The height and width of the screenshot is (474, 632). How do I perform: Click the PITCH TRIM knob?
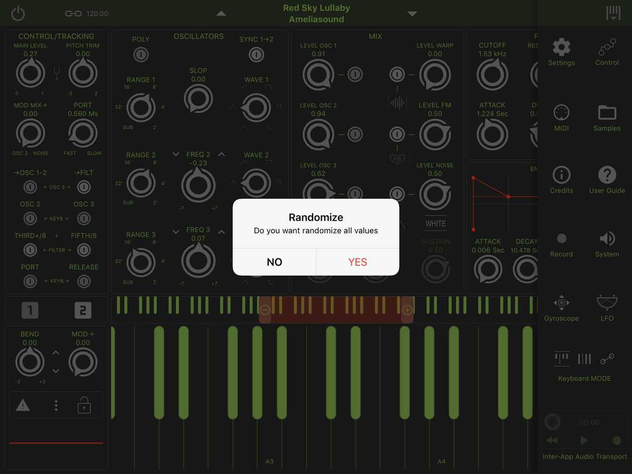83,73
